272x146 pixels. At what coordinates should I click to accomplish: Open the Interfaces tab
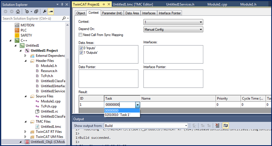coord(149,13)
